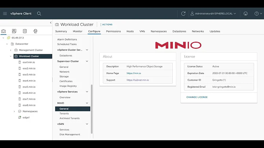Viewport: 264px width, 148px height.
Task: Open MinIO Archived Tenants settings
Action: click(x=69, y=118)
